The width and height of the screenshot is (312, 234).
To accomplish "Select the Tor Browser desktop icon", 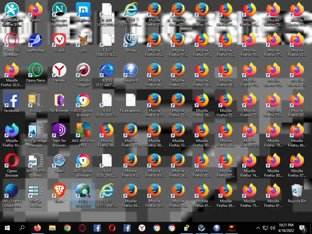I will point(59,103).
